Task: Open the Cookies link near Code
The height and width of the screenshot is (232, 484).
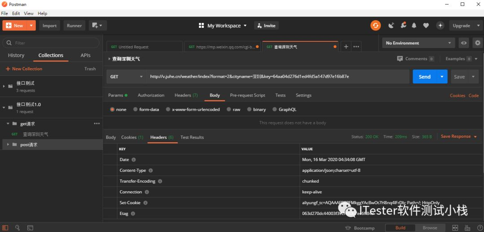Action: (458, 96)
